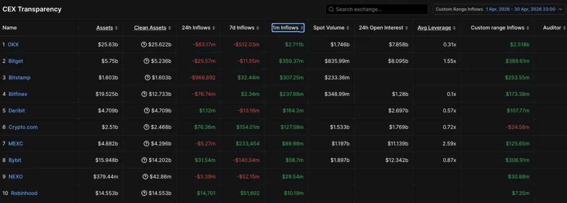Click the search magnifier icon
The height and width of the screenshot is (203, 567).
tap(332, 9)
